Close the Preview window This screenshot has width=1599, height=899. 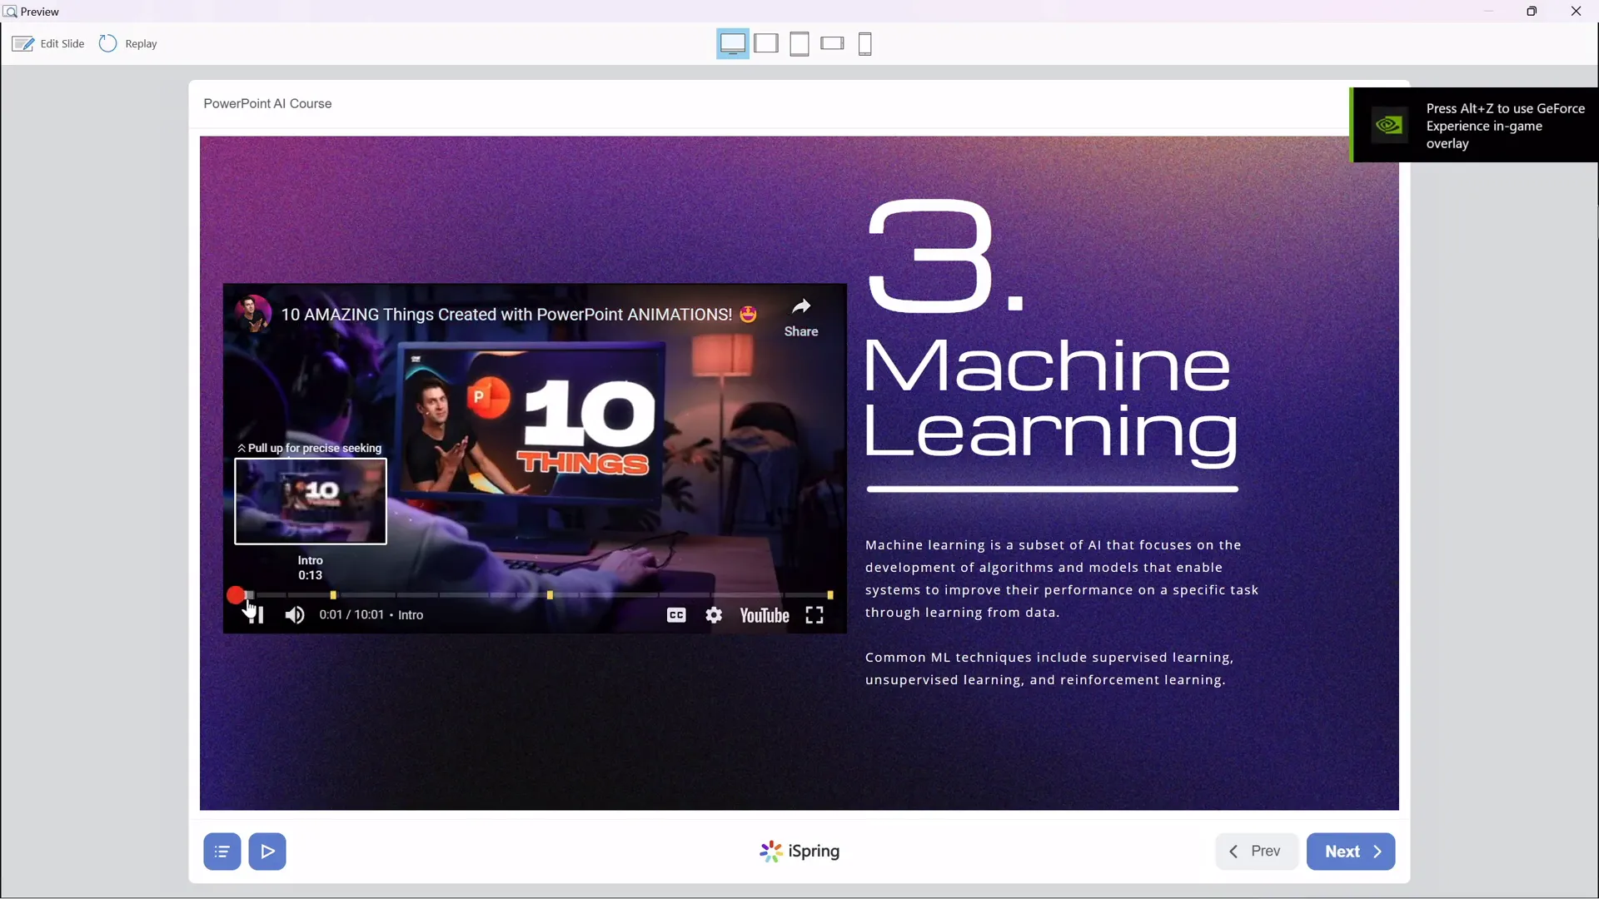coord(1576,11)
